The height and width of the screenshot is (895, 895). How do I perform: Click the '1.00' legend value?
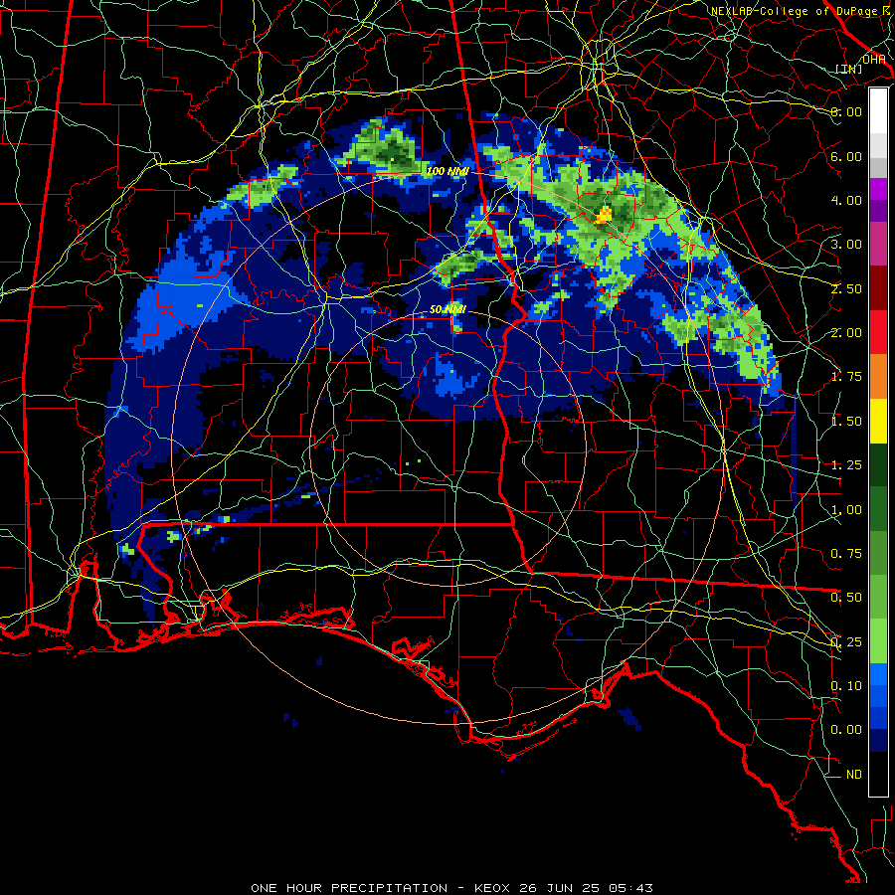tap(846, 510)
